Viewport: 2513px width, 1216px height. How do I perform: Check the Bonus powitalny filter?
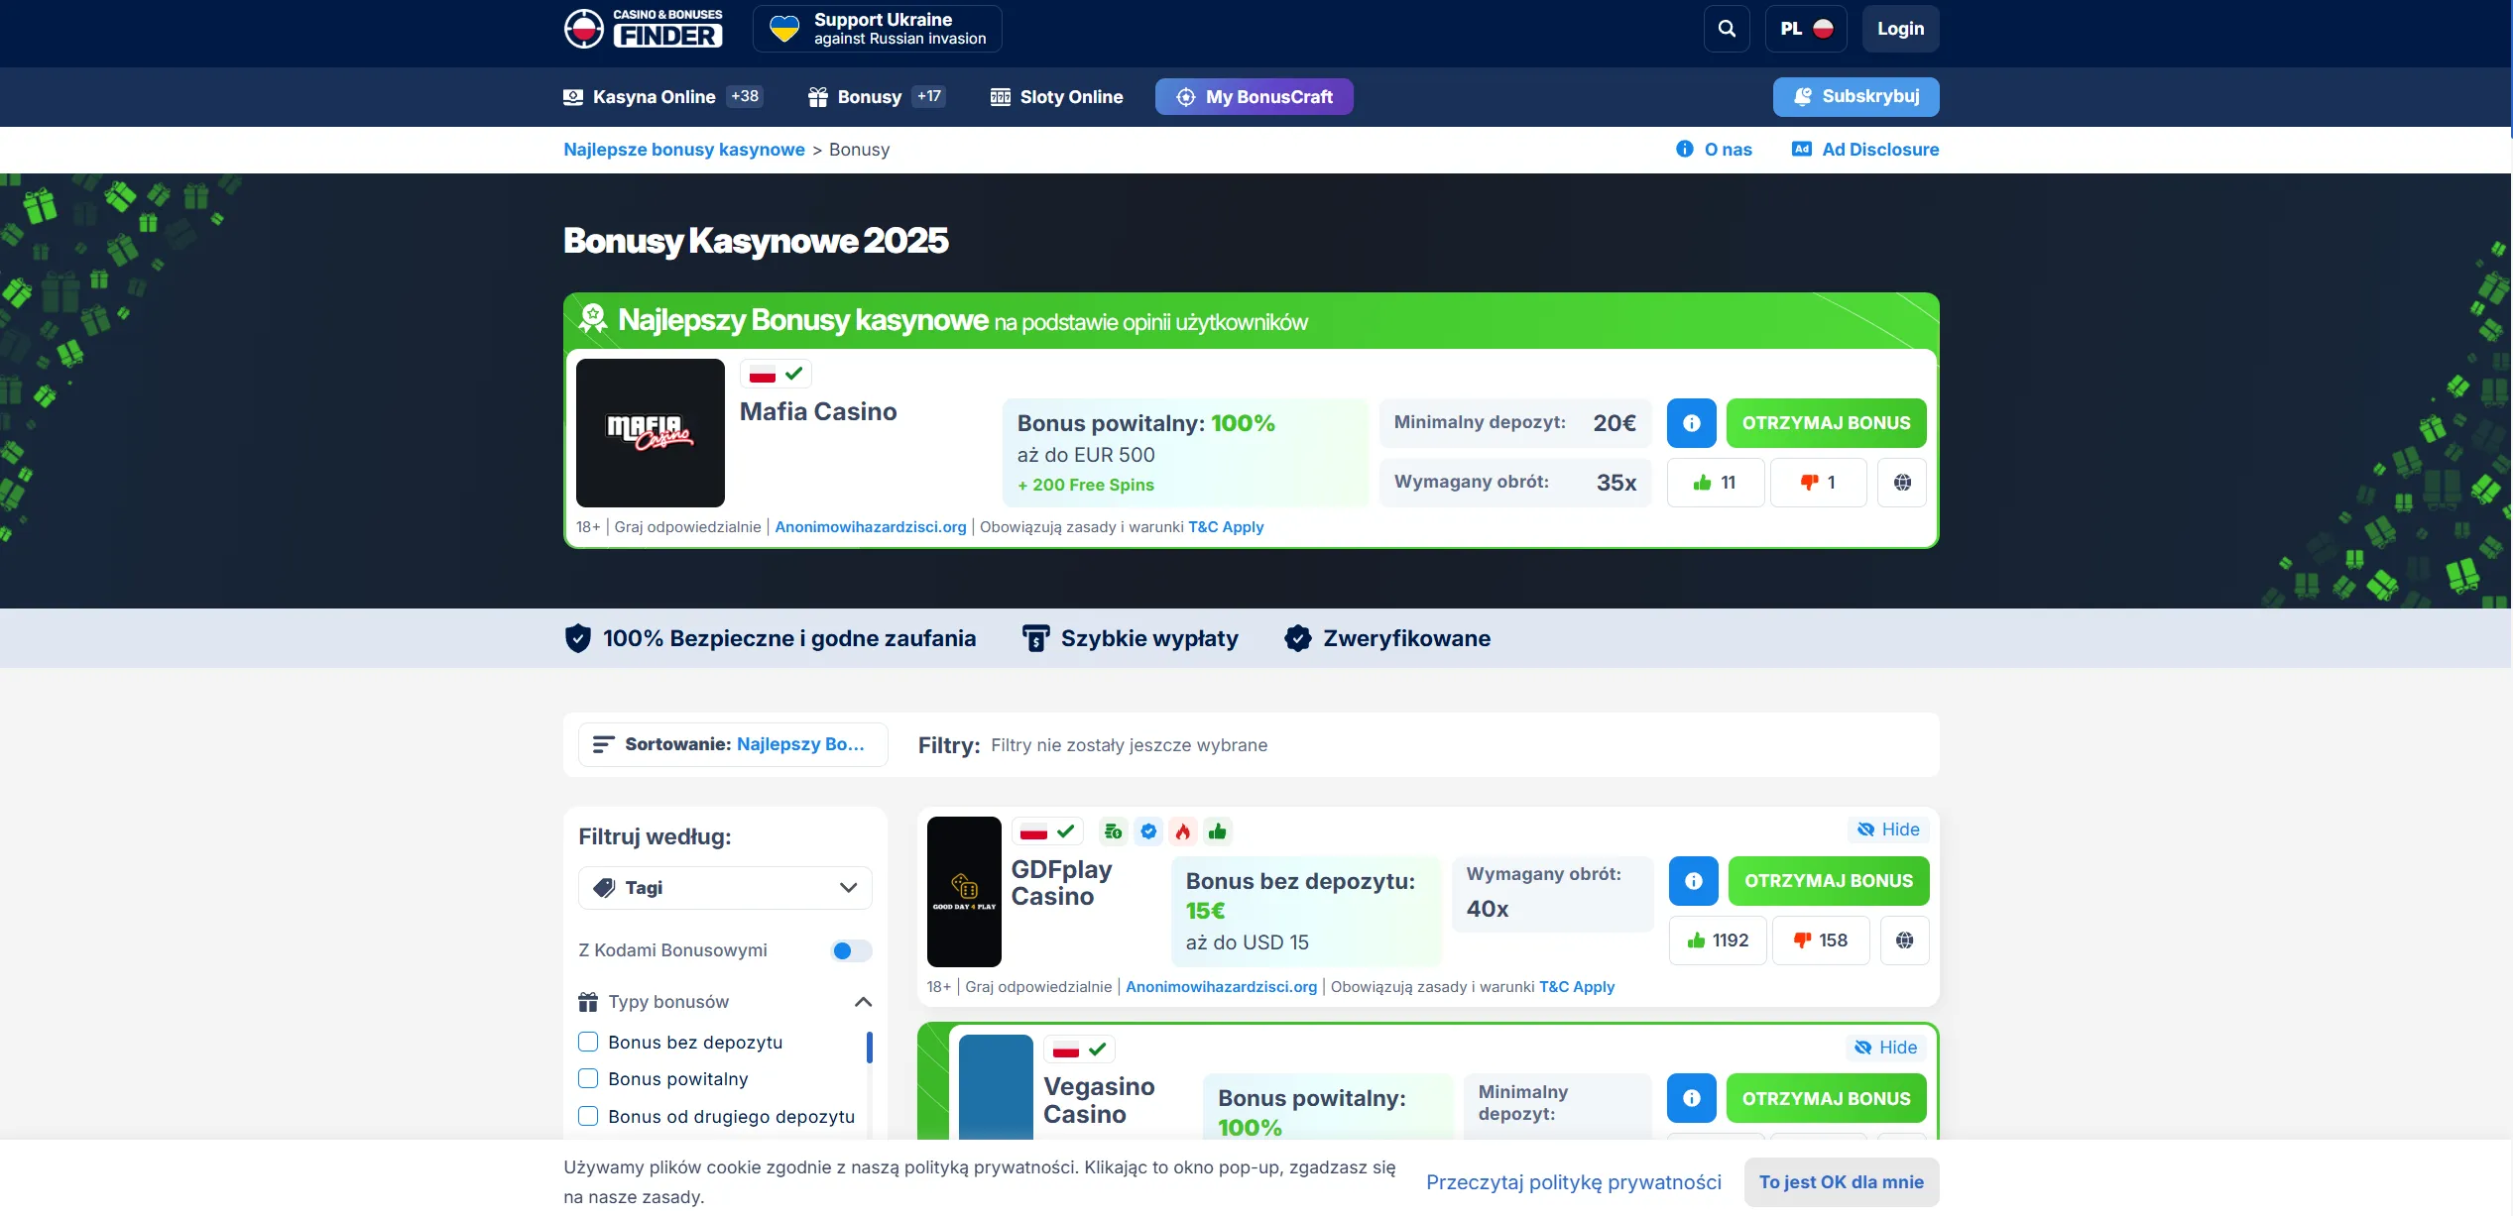pos(588,1079)
